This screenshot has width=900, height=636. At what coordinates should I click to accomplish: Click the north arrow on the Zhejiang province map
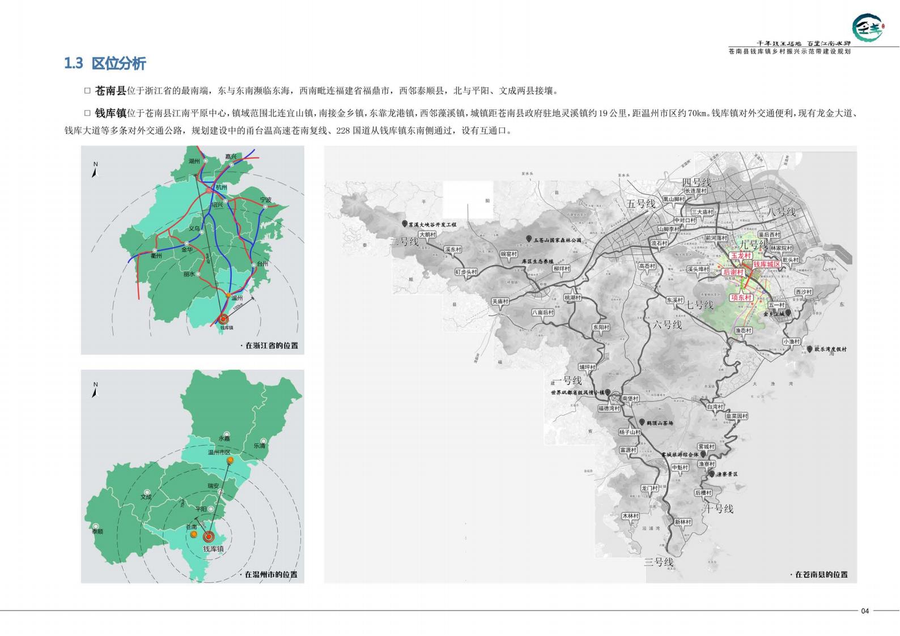coord(95,170)
